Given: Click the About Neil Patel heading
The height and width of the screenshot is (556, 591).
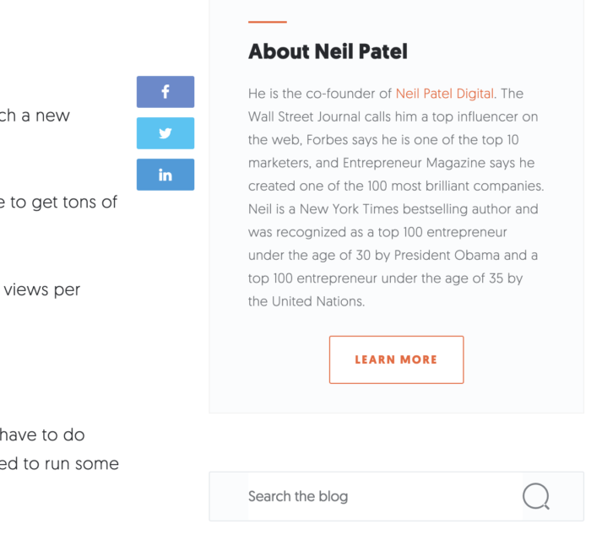Looking at the screenshot, I should click(328, 51).
